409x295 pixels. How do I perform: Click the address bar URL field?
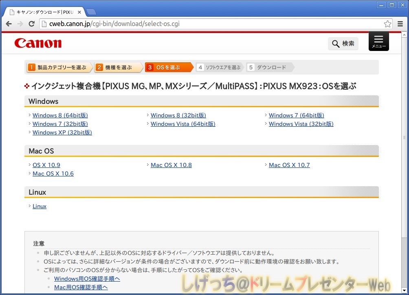tap(216, 24)
